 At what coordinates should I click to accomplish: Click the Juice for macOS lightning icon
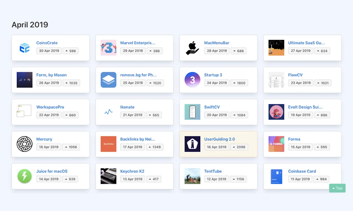point(24,176)
